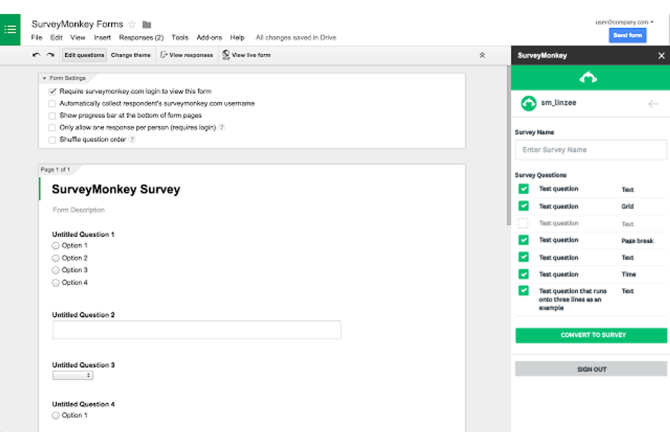
Task: Open Untitled Question 3 dropdown
Action: pyautogui.click(x=72, y=375)
